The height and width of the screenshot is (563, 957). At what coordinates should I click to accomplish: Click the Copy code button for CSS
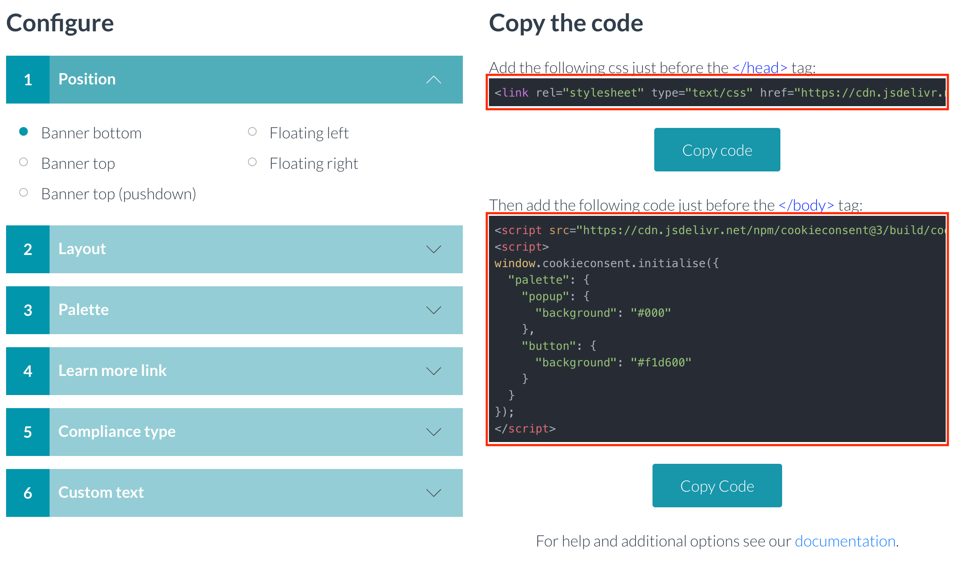point(717,150)
